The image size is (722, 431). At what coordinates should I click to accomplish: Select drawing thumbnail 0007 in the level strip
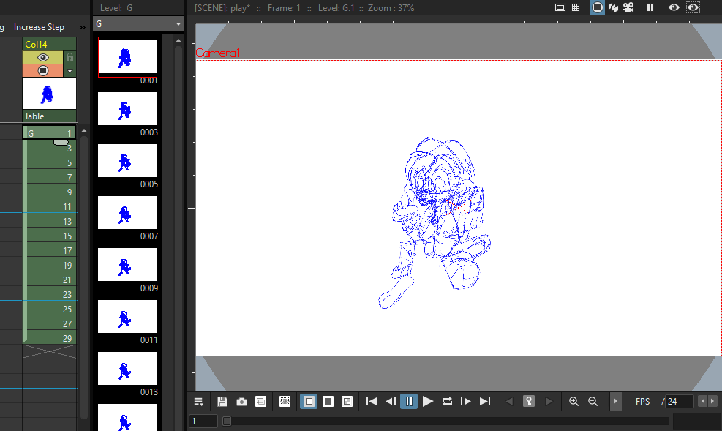coord(127,212)
